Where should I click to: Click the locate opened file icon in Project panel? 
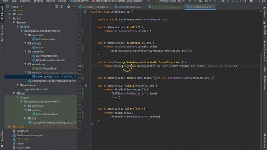[56, 7]
